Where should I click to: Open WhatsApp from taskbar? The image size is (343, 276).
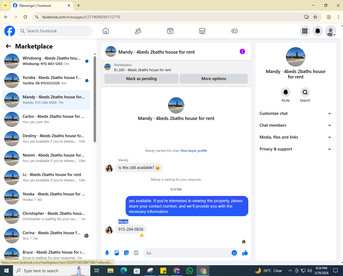tap(190, 271)
